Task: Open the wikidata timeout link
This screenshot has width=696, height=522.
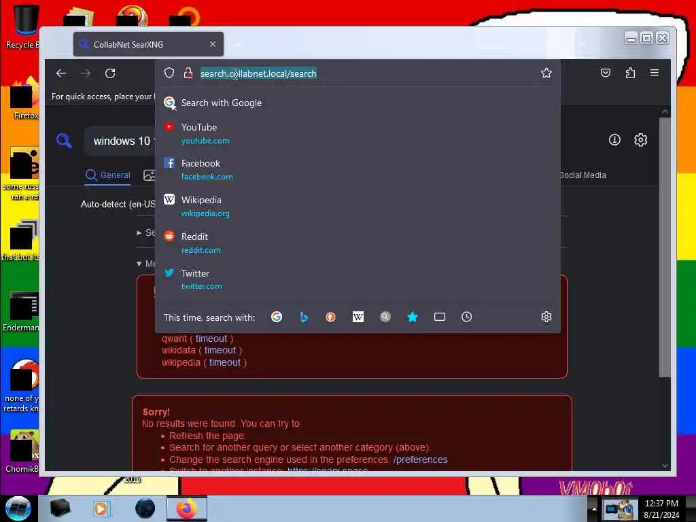Action: (x=220, y=350)
